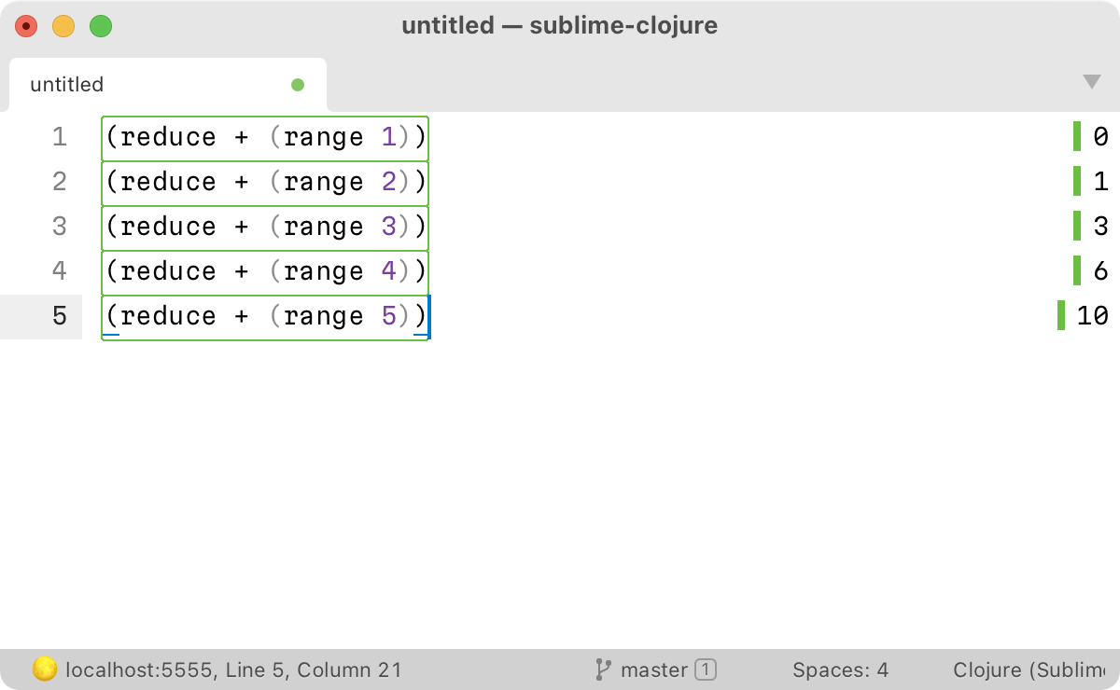This screenshot has width=1120, height=690.
Task: Click green result marker beside 0
Action: pos(1077,136)
